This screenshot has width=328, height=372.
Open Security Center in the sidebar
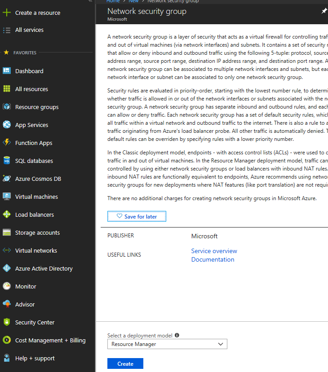(x=35, y=323)
